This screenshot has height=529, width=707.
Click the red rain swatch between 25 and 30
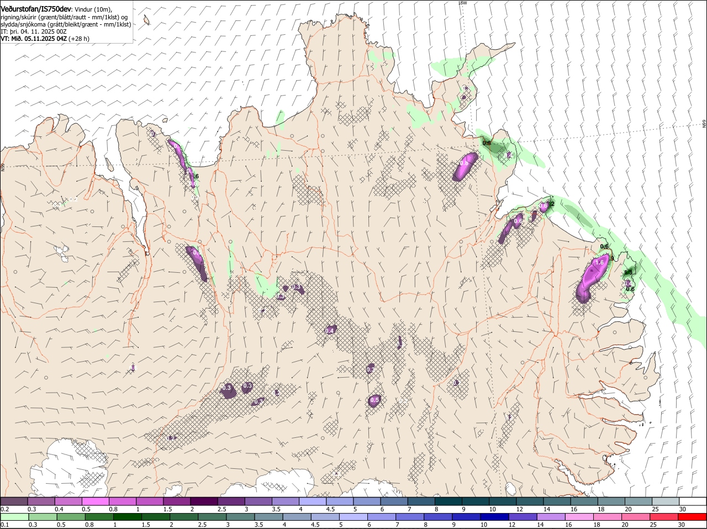[x=665, y=517]
